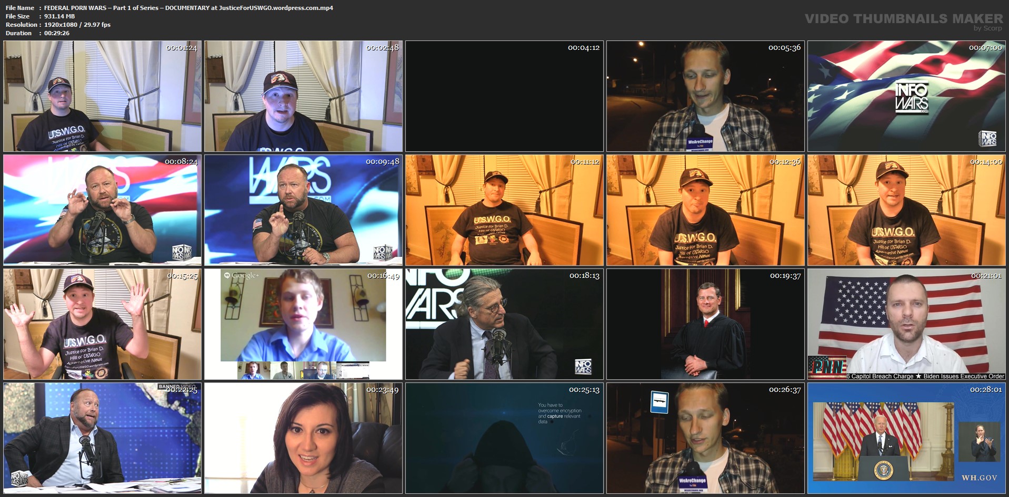Select the thumbnail at 00:05:36
Screen dimensions: 1009x497
coord(705,96)
